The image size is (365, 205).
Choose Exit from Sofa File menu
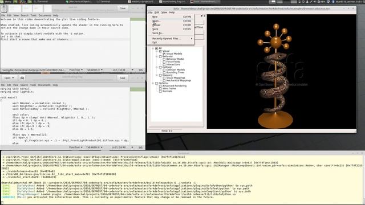click(x=171, y=43)
